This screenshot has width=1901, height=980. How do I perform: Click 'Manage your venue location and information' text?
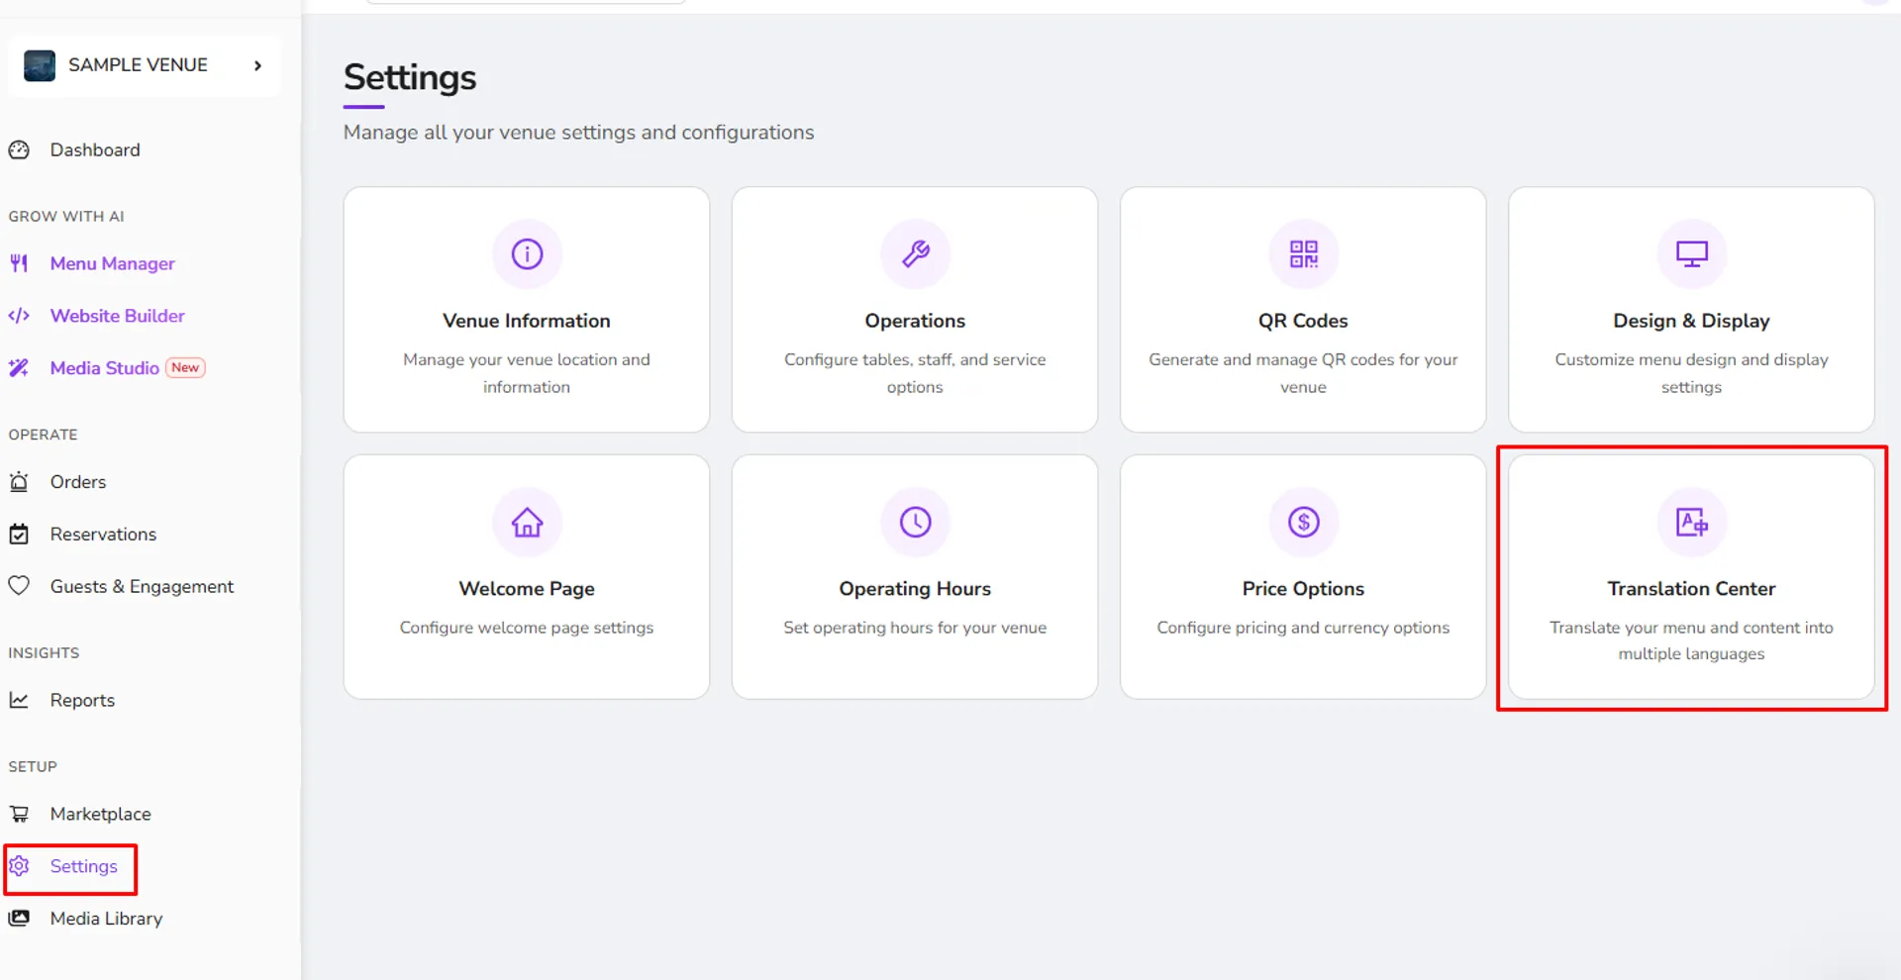click(x=527, y=373)
